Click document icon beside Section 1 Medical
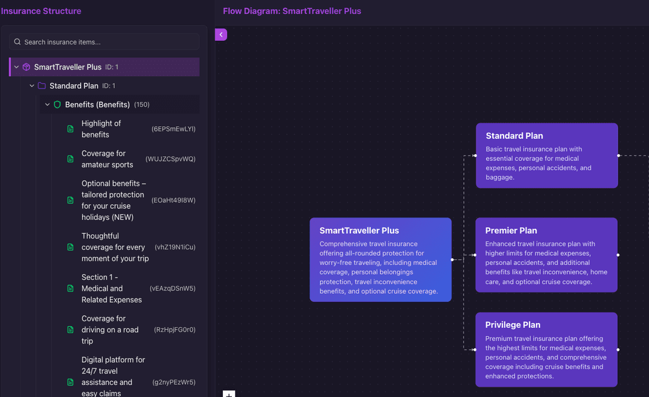649x397 pixels. click(x=70, y=288)
